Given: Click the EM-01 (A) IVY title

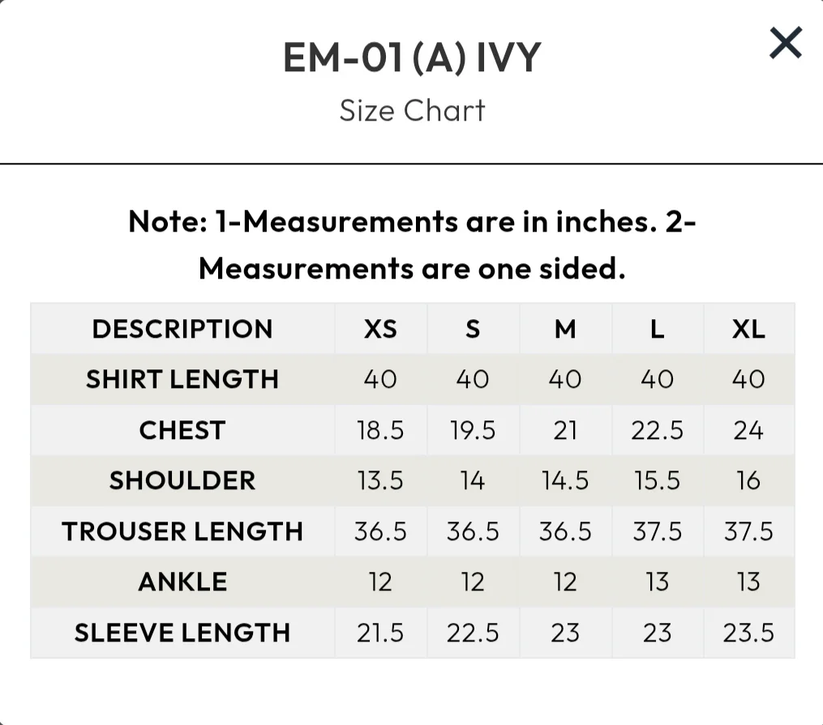Looking at the screenshot, I should pyautogui.click(x=411, y=58).
